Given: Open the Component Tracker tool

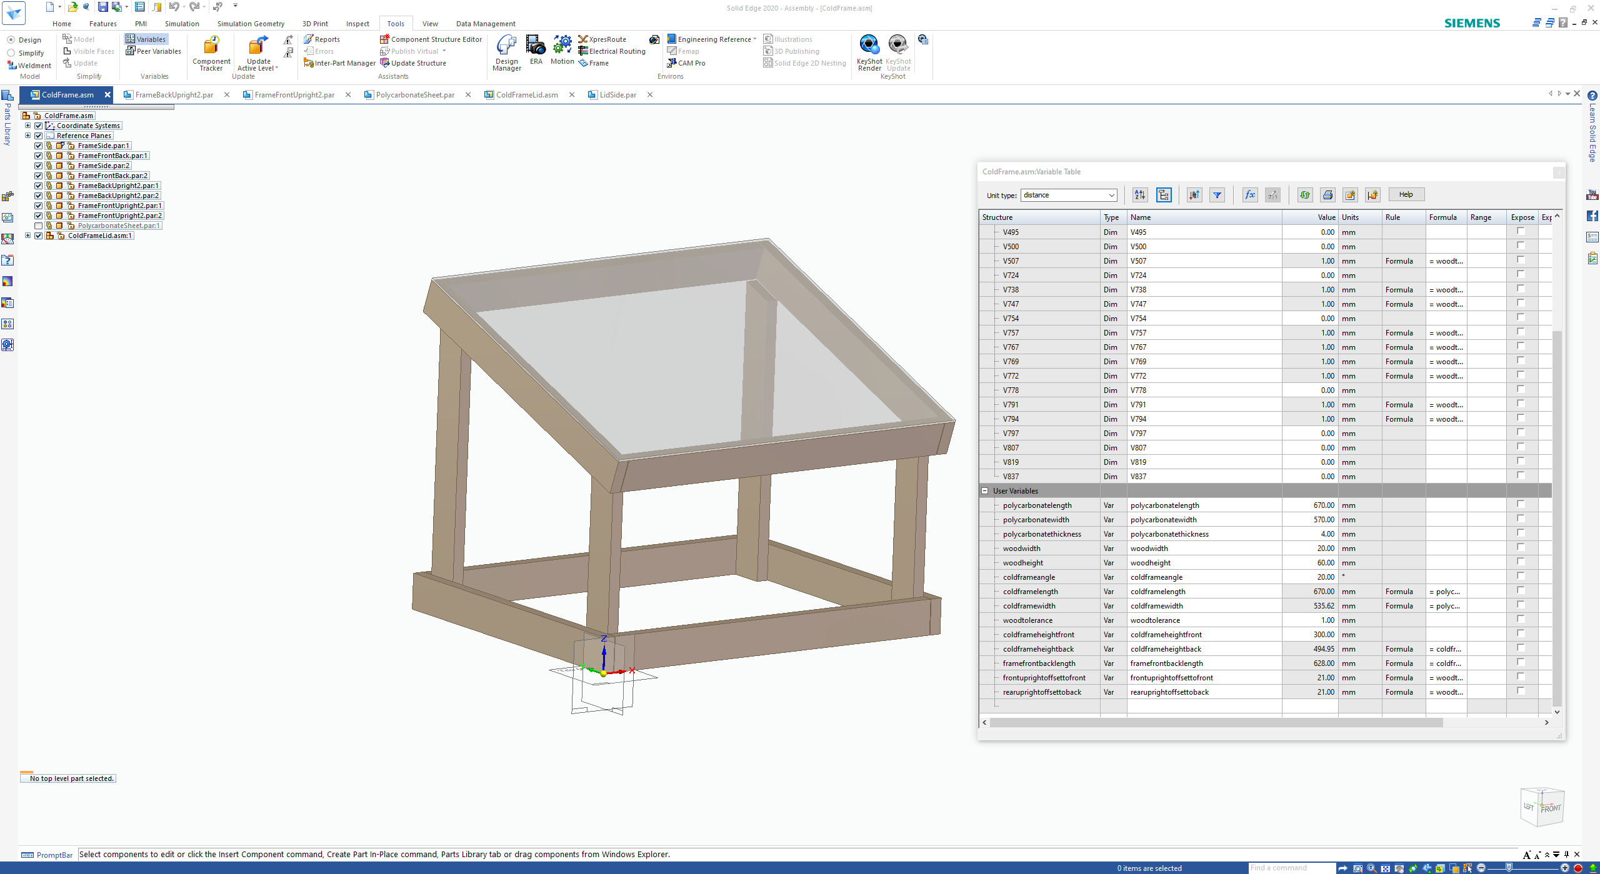Looking at the screenshot, I should (x=211, y=52).
